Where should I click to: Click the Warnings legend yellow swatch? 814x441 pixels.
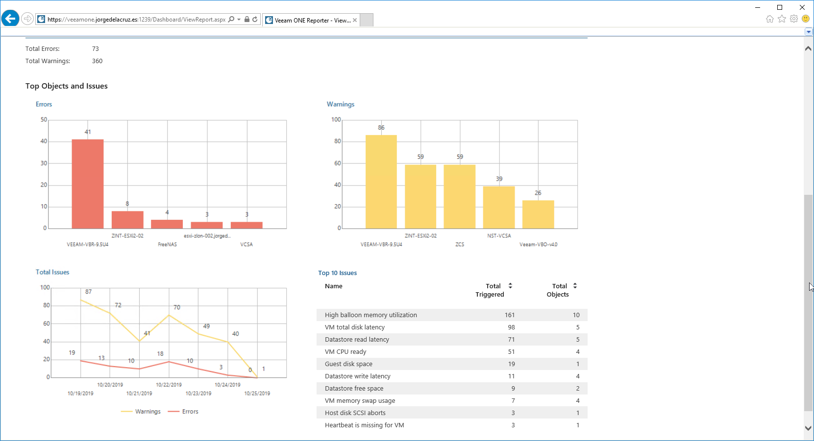coord(126,412)
